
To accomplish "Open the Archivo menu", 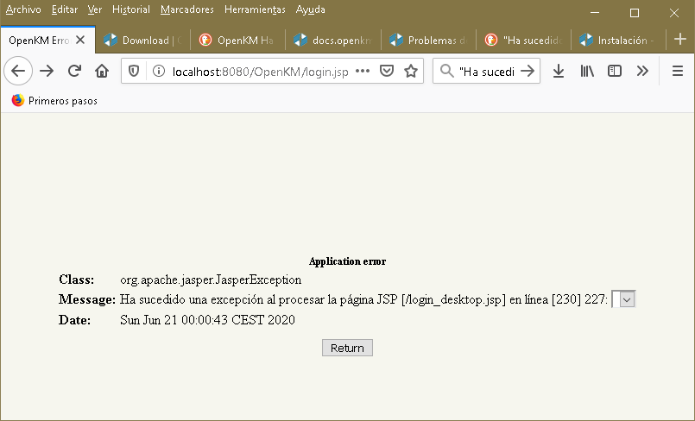I will (x=23, y=9).
